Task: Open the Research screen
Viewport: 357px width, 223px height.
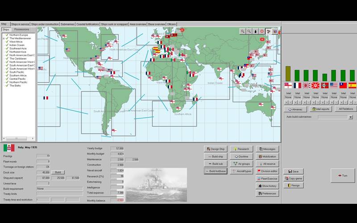Action: (x=241, y=149)
